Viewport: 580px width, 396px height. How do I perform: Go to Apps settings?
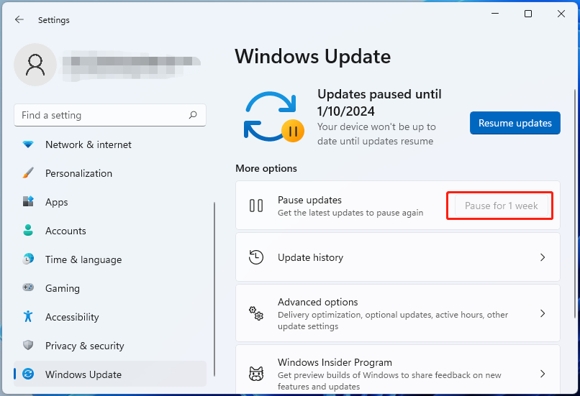(110, 202)
